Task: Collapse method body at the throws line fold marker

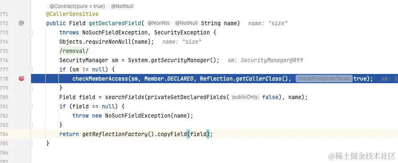Action: [x=31, y=32]
